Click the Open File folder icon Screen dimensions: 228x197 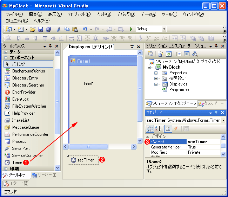pyautogui.click(x=33, y=29)
